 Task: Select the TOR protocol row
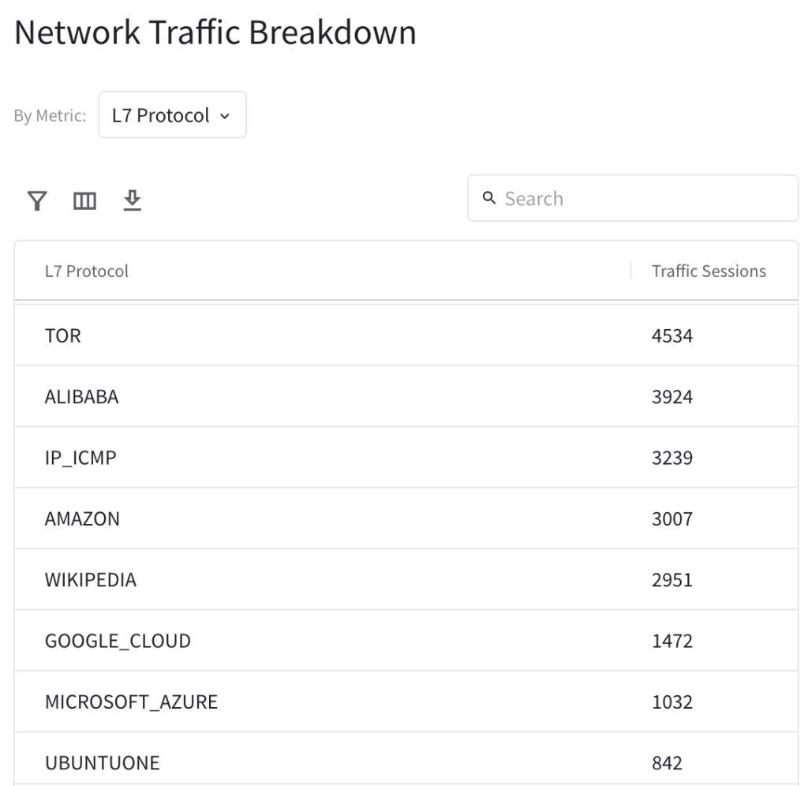[406, 335]
